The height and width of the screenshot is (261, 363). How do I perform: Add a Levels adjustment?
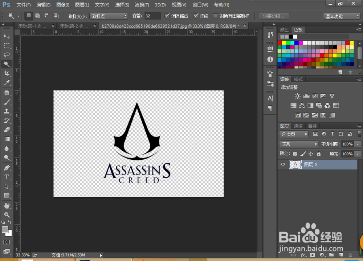(306, 96)
